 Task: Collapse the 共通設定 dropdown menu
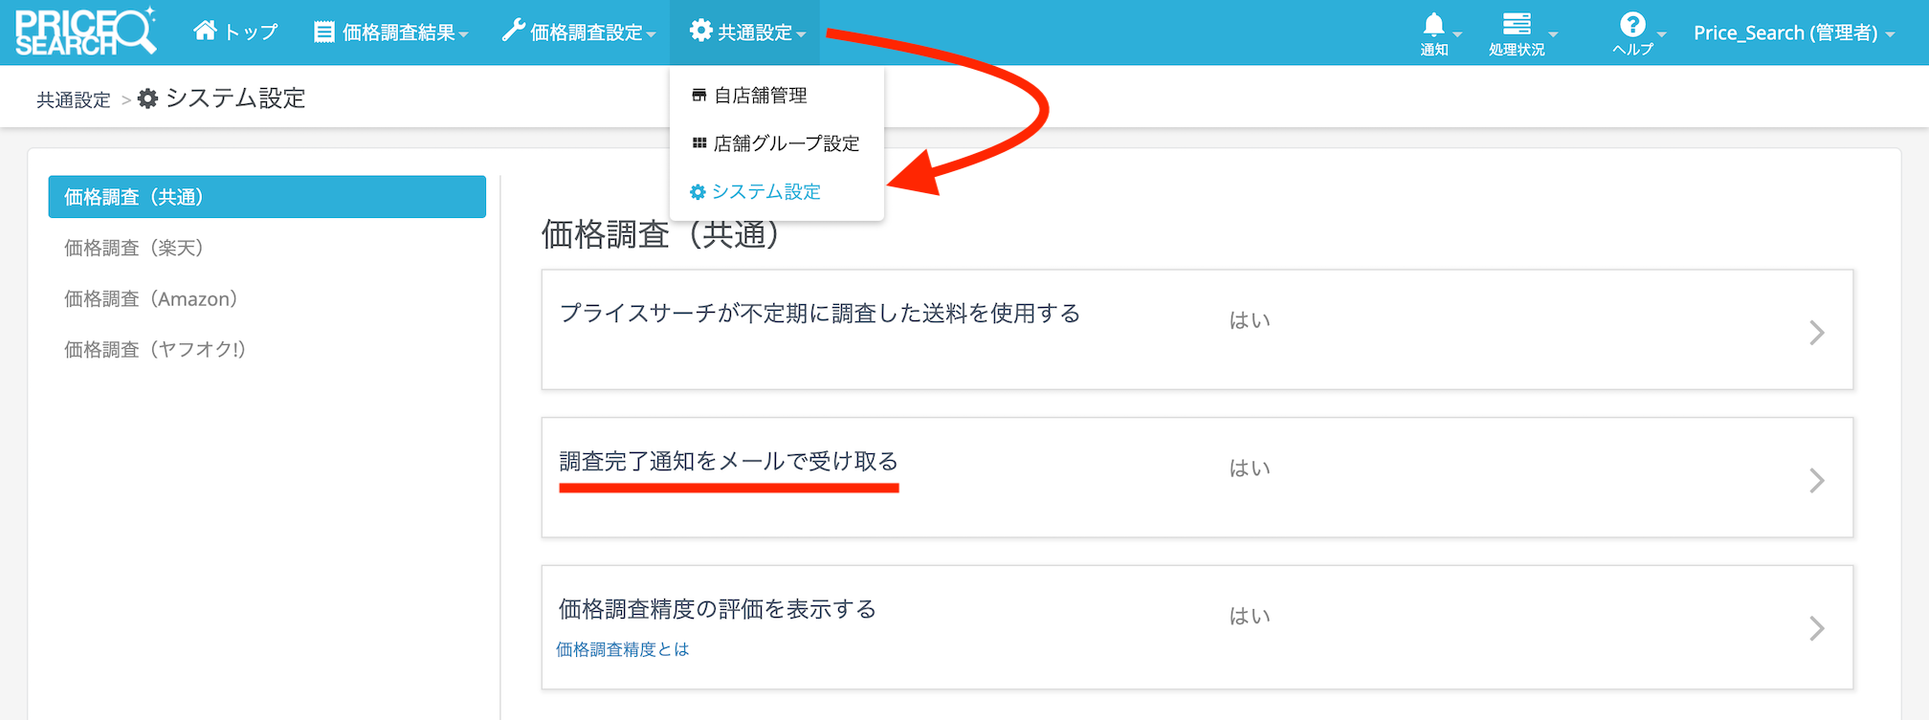click(747, 33)
